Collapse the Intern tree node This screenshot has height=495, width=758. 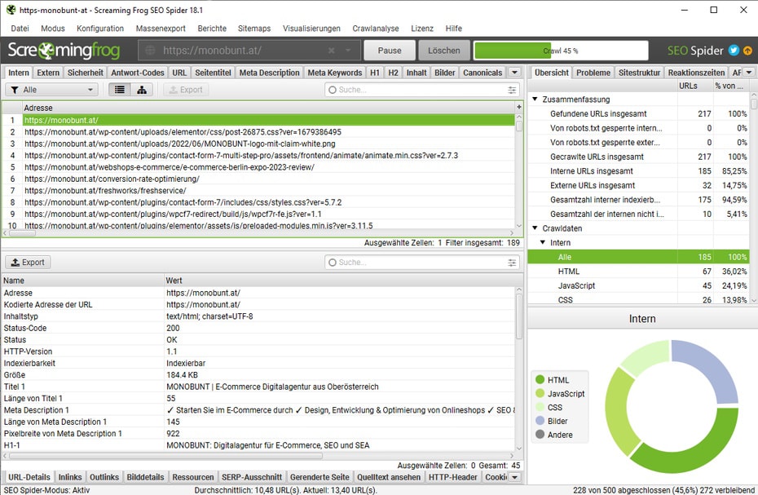coord(543,242)
